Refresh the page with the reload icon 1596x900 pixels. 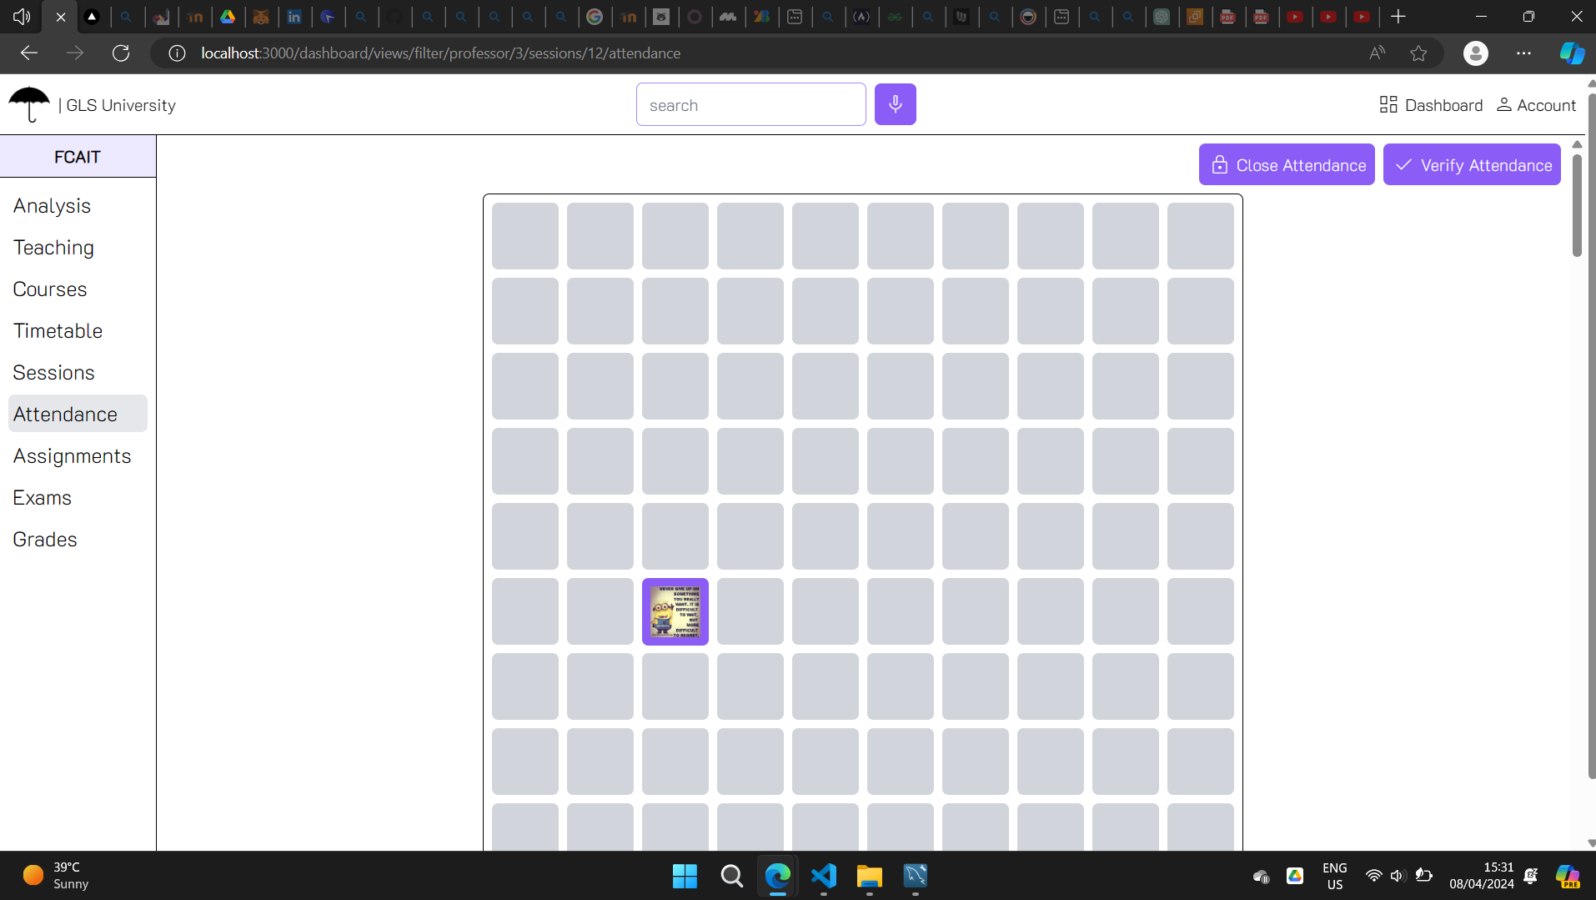(x=121, y=53)
